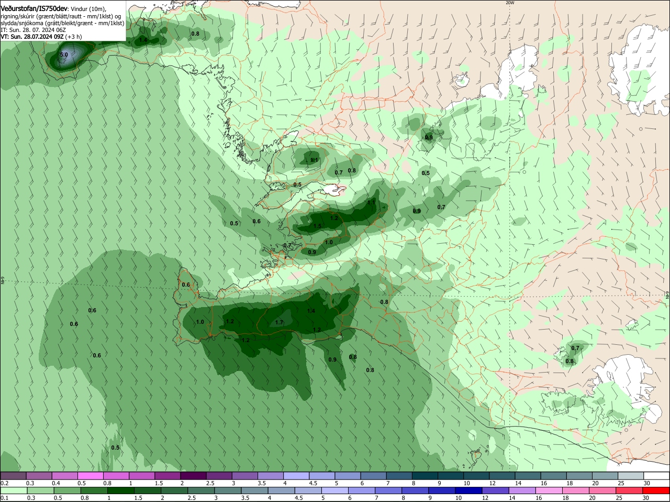Pick the 25 swatch in the lower legend bar
This screenshot has width=670, height=502.
pyautogui.click(x=630, y=490)
